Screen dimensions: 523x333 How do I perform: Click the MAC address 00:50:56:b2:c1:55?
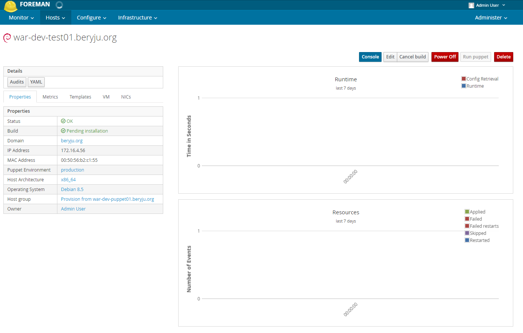[x=79, y=160]
